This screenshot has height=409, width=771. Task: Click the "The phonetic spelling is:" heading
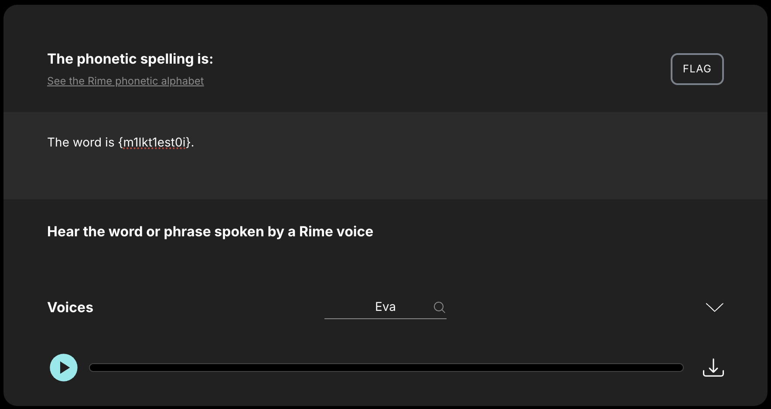pyautogui.click(x=130, y=59)
